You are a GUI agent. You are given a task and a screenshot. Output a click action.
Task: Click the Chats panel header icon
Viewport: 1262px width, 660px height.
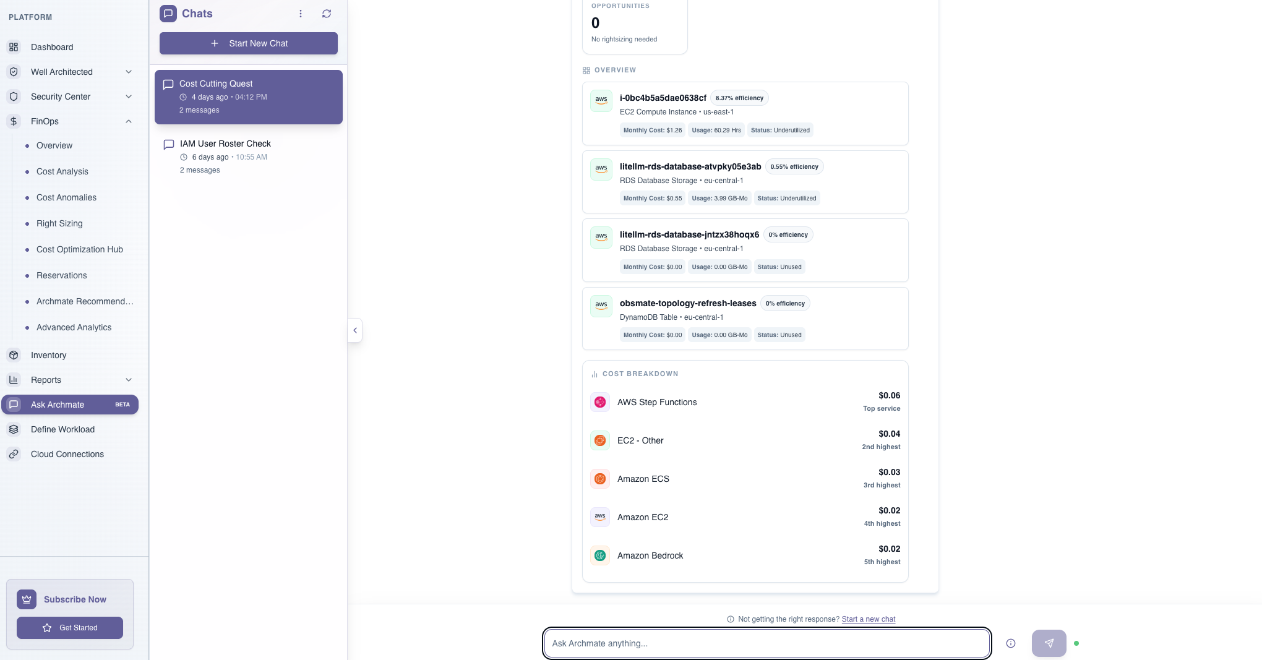tap(168, 14)
